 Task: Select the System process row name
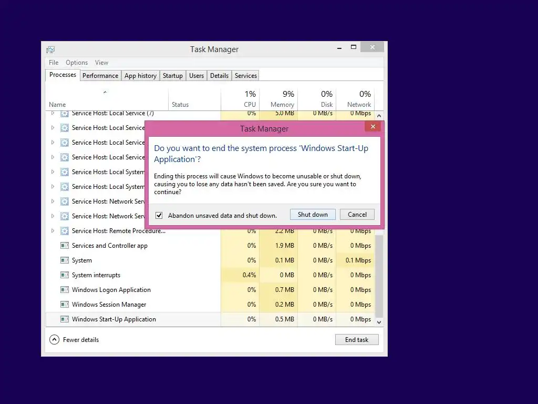coord(81,260)
